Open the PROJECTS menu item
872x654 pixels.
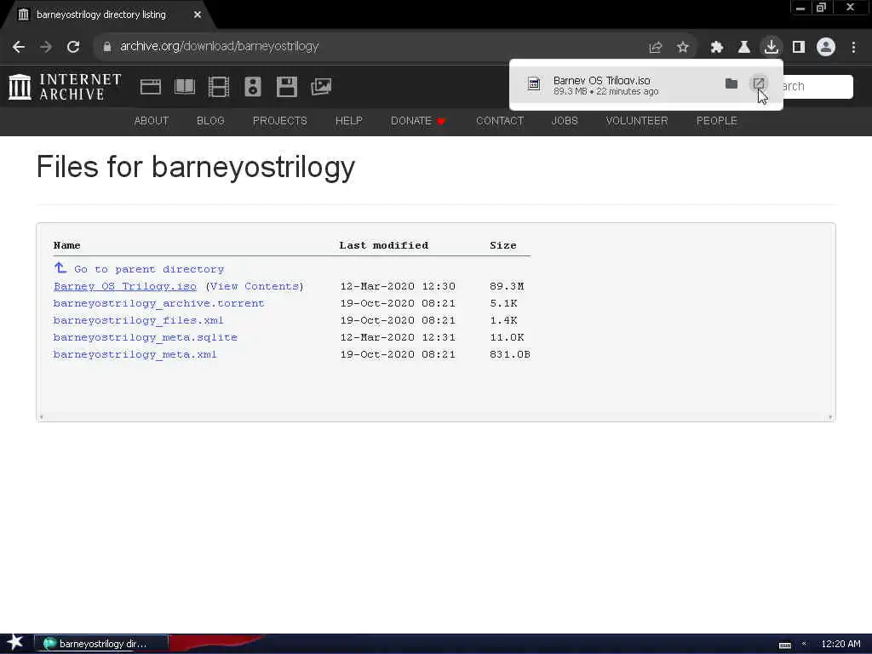279,121
